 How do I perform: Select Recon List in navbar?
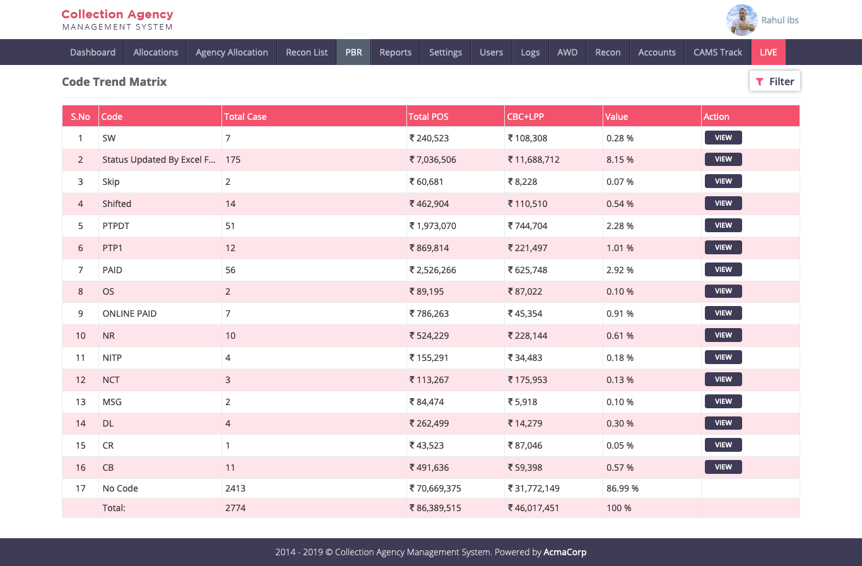[x=307, y=52]
